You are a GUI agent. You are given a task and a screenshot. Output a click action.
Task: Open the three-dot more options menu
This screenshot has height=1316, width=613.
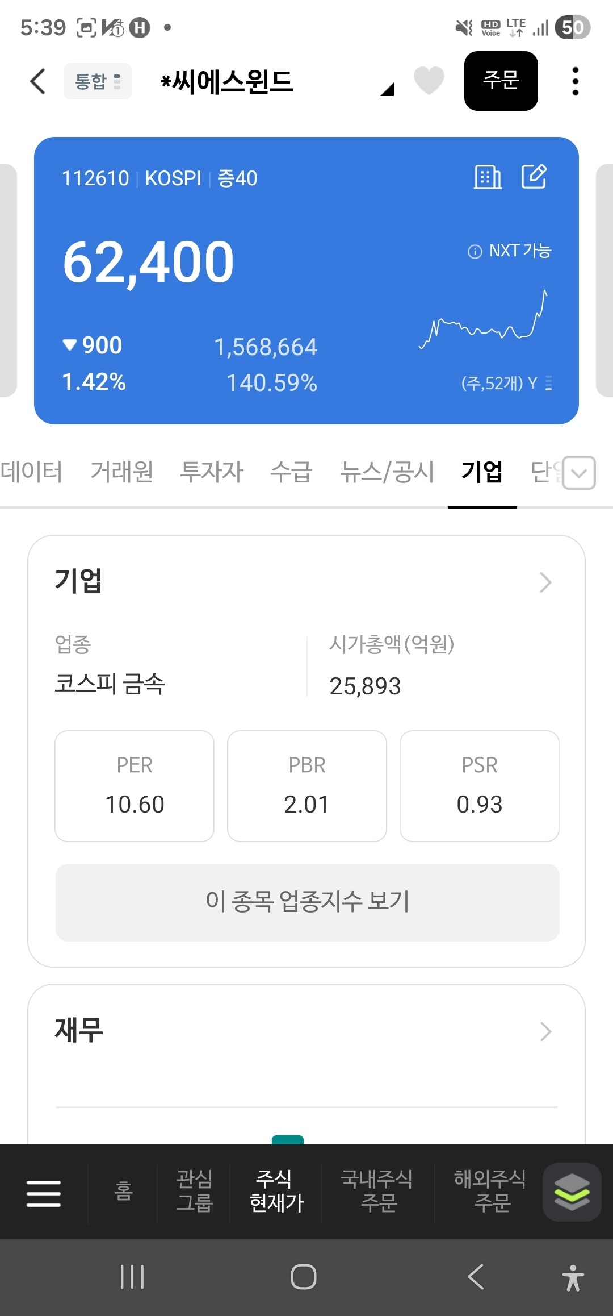pyautogui.click(x=575, y=81)
